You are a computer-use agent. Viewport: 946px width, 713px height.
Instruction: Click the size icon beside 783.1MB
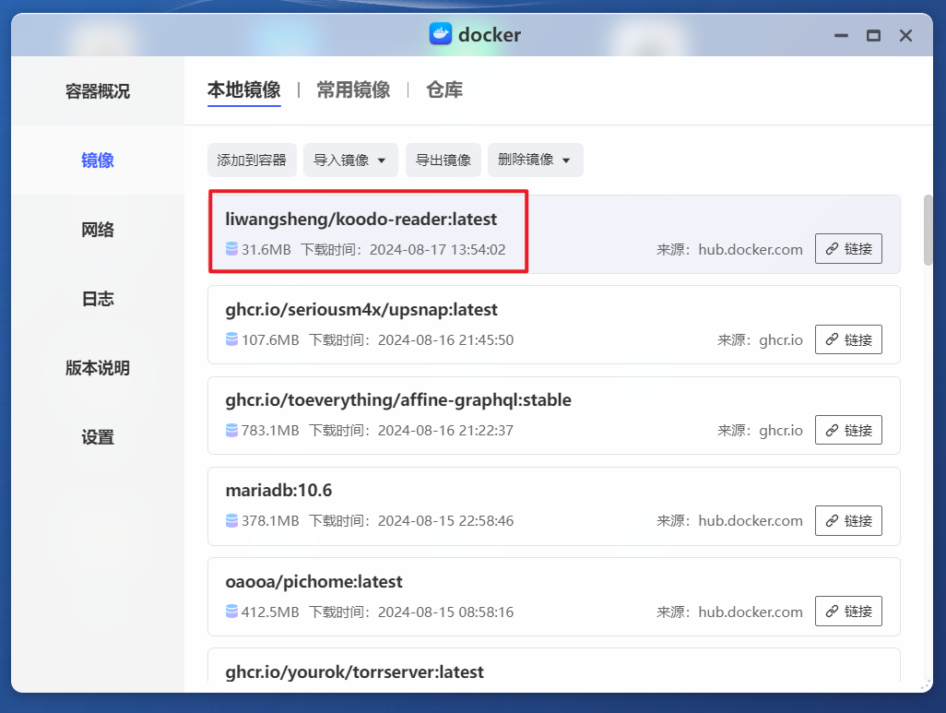pos(231,430)
